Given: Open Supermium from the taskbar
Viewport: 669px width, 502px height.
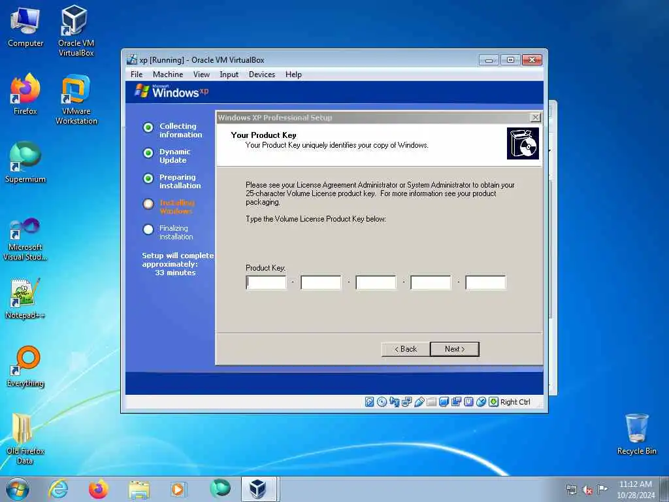Looking at the screenshot, I should click(220, 488).
